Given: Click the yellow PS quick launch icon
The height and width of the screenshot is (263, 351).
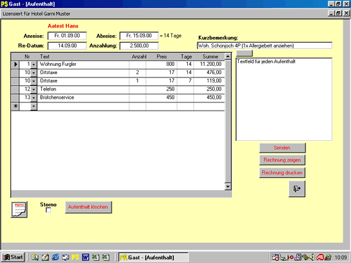Looking at the screenshot, I should point(75,258).
